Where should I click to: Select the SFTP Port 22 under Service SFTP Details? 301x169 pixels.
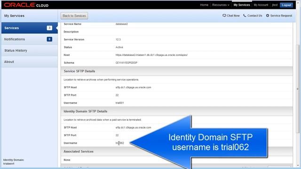pyautogui.click(x=117, y=95)
